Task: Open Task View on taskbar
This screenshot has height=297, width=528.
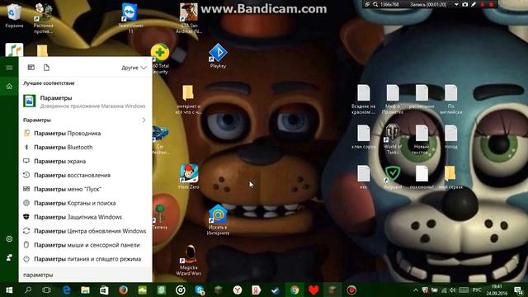Action: [x=47, y=290]
